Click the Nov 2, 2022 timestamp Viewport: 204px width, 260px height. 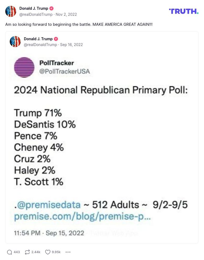coord(66,14)
